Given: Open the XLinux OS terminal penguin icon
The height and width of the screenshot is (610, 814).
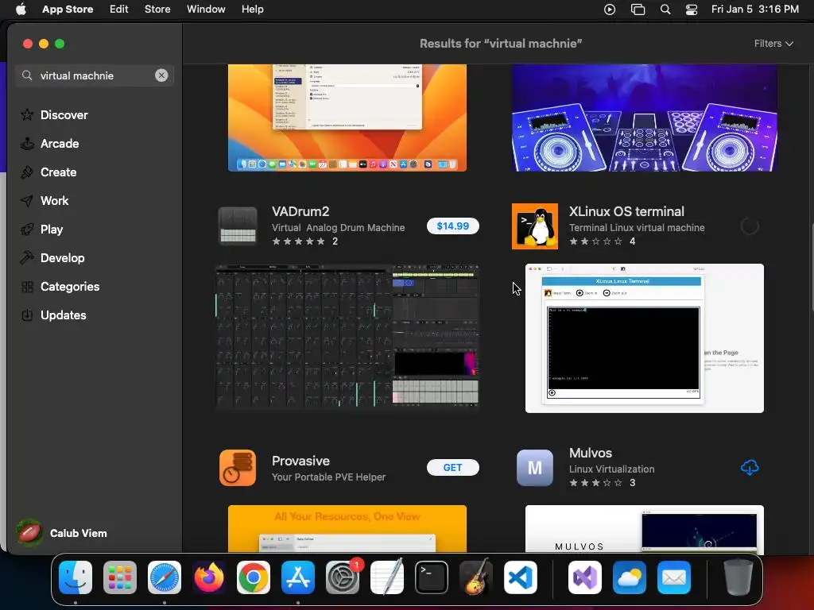Looking at the screenshot, I should (535, 226).
